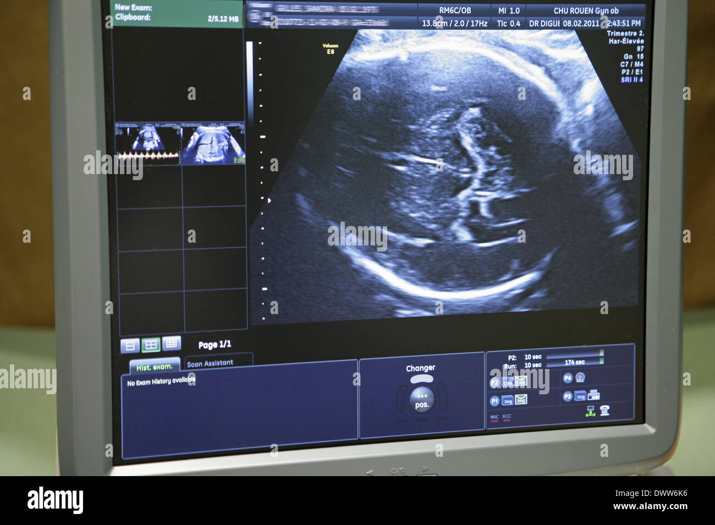Click the telephone service icon
Image resolution: width=715 pixels, height=525 pixels.
pyautogui.click(x=605, y=410)
